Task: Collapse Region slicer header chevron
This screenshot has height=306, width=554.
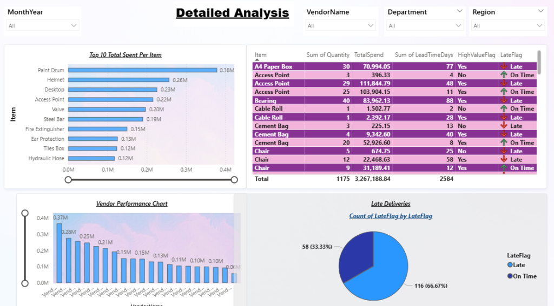Action: [x=540, y=11]
